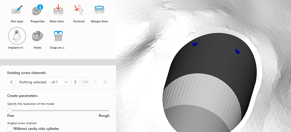Viewport: 291px width, 132px height.
Task: Open the 'Nothing selected' screw channel dropdown
Action: point(43,82)
